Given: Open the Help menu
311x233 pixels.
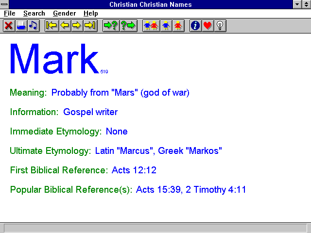Looking at the screenshot, I should click(91, 14).
